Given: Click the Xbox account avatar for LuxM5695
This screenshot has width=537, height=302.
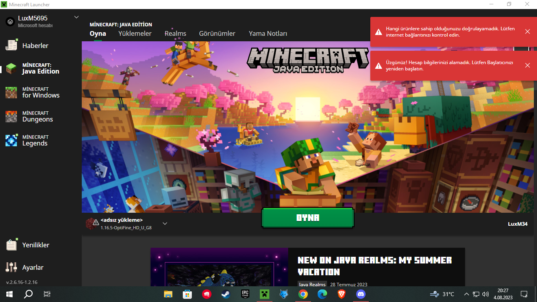Looking at the screenshot, I should (x=10, y=22).
